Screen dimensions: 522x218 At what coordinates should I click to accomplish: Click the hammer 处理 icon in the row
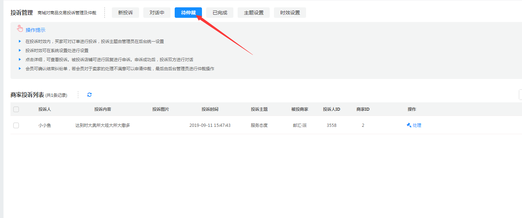tap(409, 125)
